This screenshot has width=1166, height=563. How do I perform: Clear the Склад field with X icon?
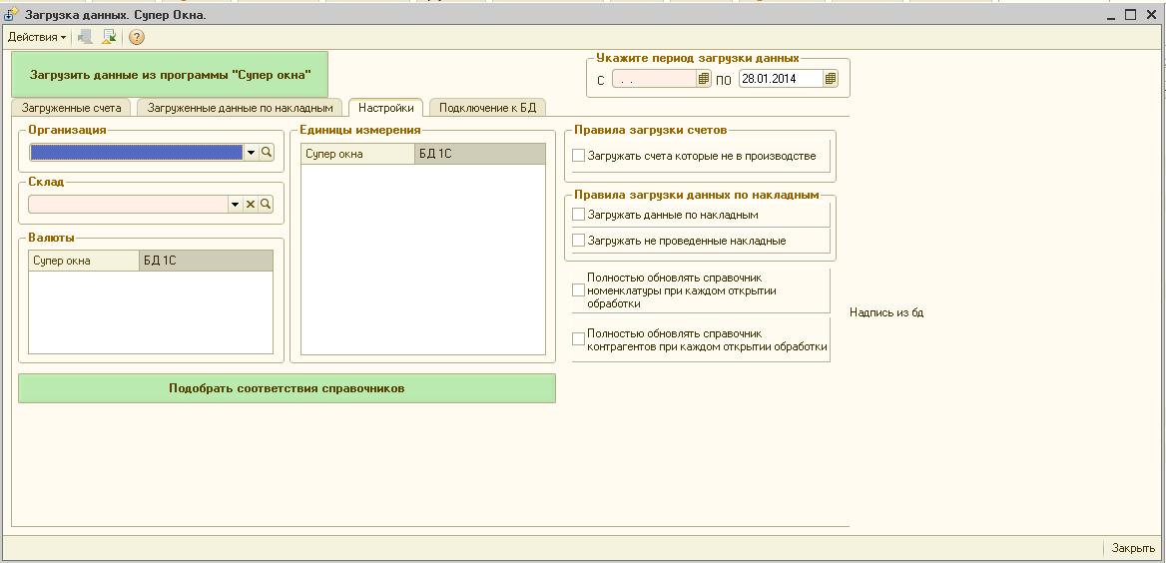[x=251, y=204]
